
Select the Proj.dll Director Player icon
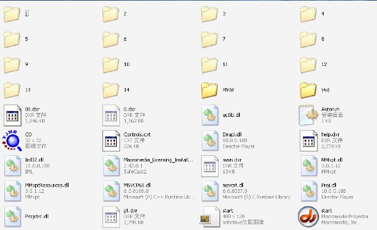coord(309,191)
